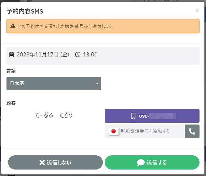Click the speech bubble icon on 送信する
Image resolution: width=206 pixels, height=176 pixels.
click(141, 163)
